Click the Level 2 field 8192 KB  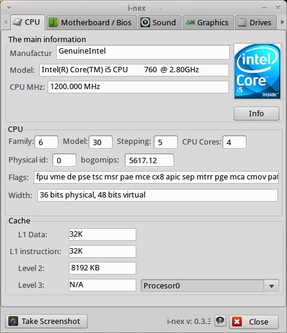pyautogui.click(x=102, y=268)
